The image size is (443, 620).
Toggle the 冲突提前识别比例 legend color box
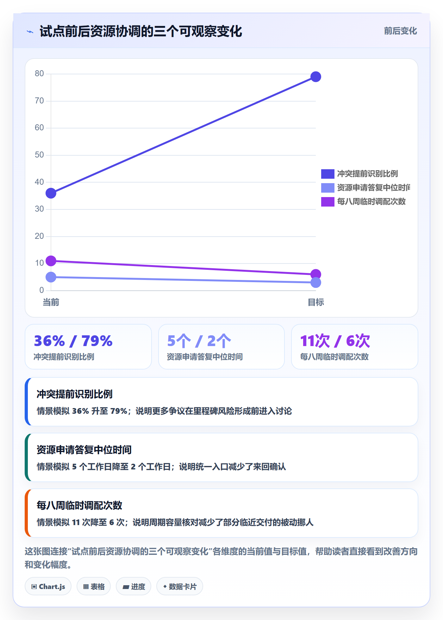(x=328, y=174)
